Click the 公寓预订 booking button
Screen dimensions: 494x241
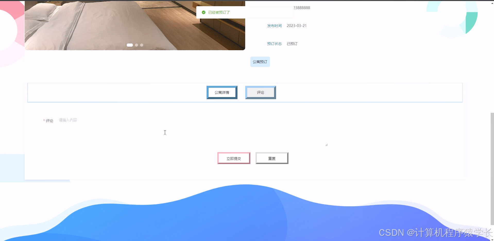coord(260,62)
